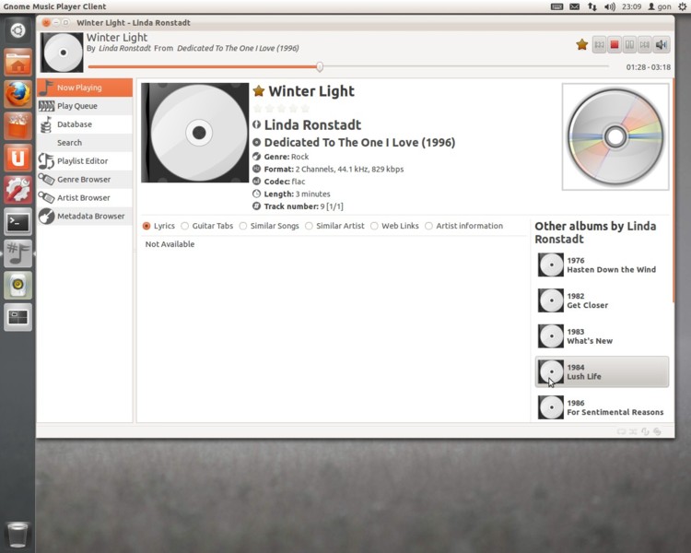The image size is (691, 553).
Task: Skip to the previous track
Action: point(599,44)
